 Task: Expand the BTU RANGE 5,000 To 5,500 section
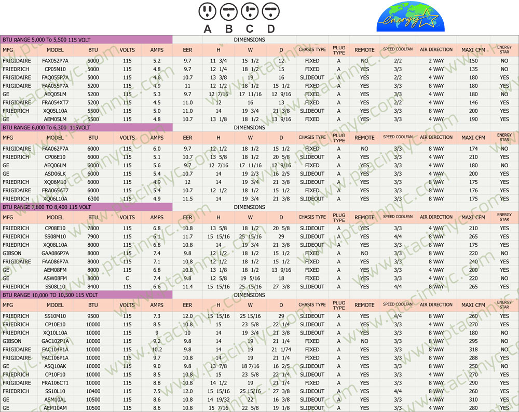tap(86, 39)
